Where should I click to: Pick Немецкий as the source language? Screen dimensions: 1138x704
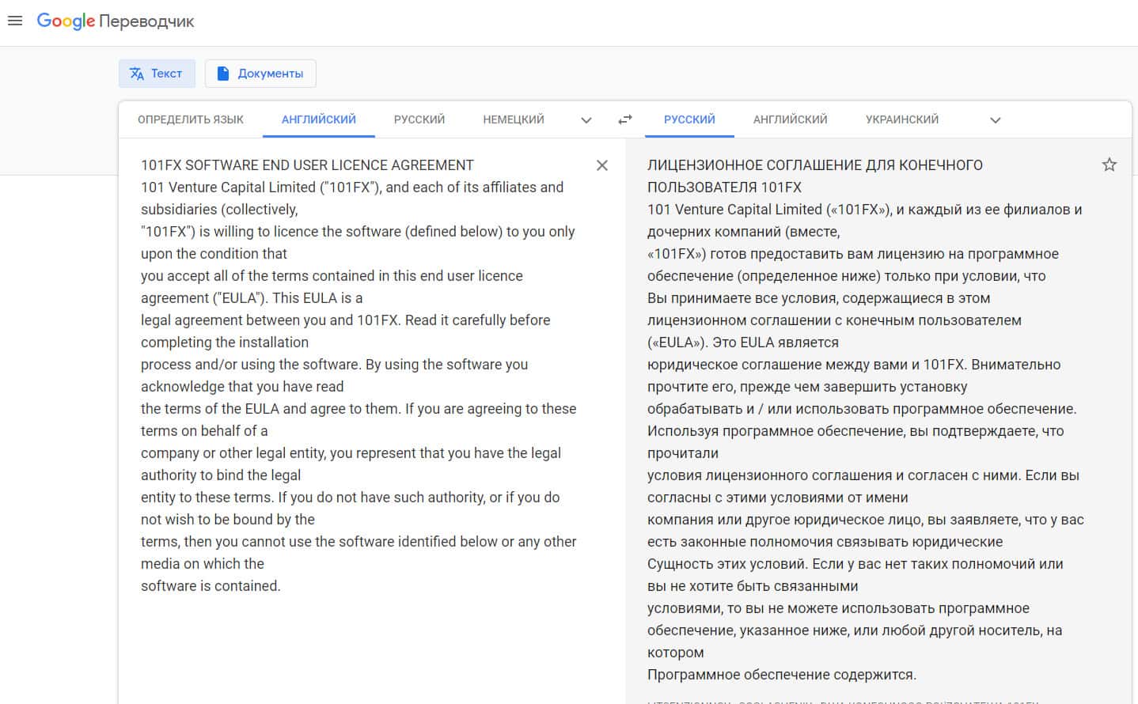pos(514,119)
